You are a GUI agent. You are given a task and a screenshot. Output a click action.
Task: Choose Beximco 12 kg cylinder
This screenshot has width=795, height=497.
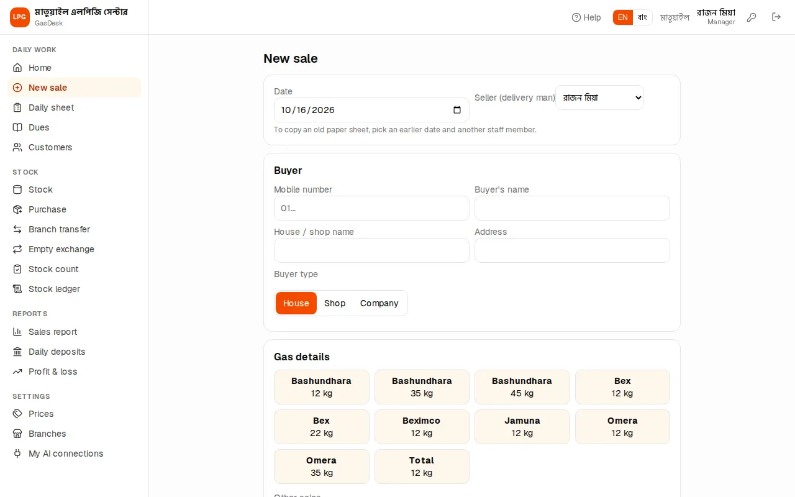point(422,427)
